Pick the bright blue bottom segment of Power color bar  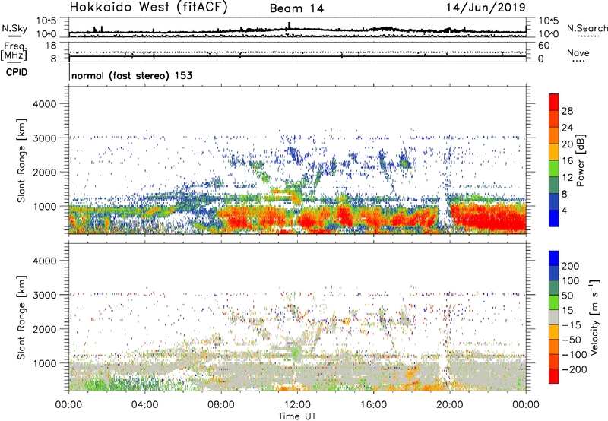click(554, 218)
